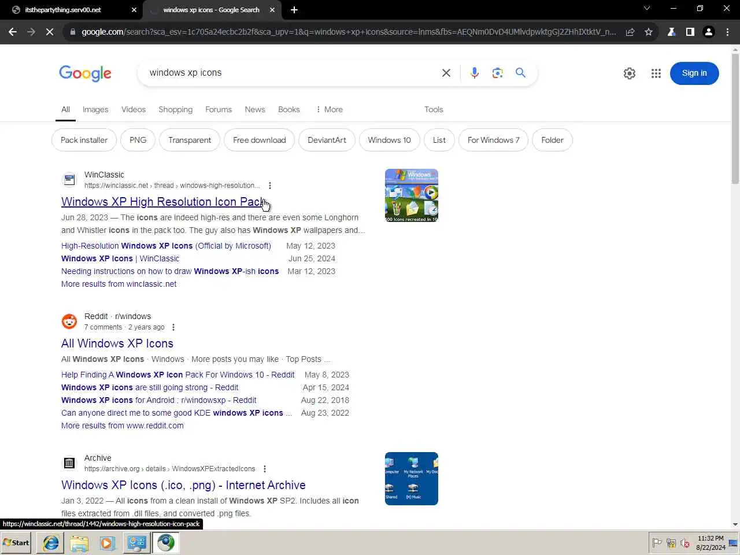Open the Chrome profile icon
740x555 pixels.
pyautogui.click(x=708, y=32)
